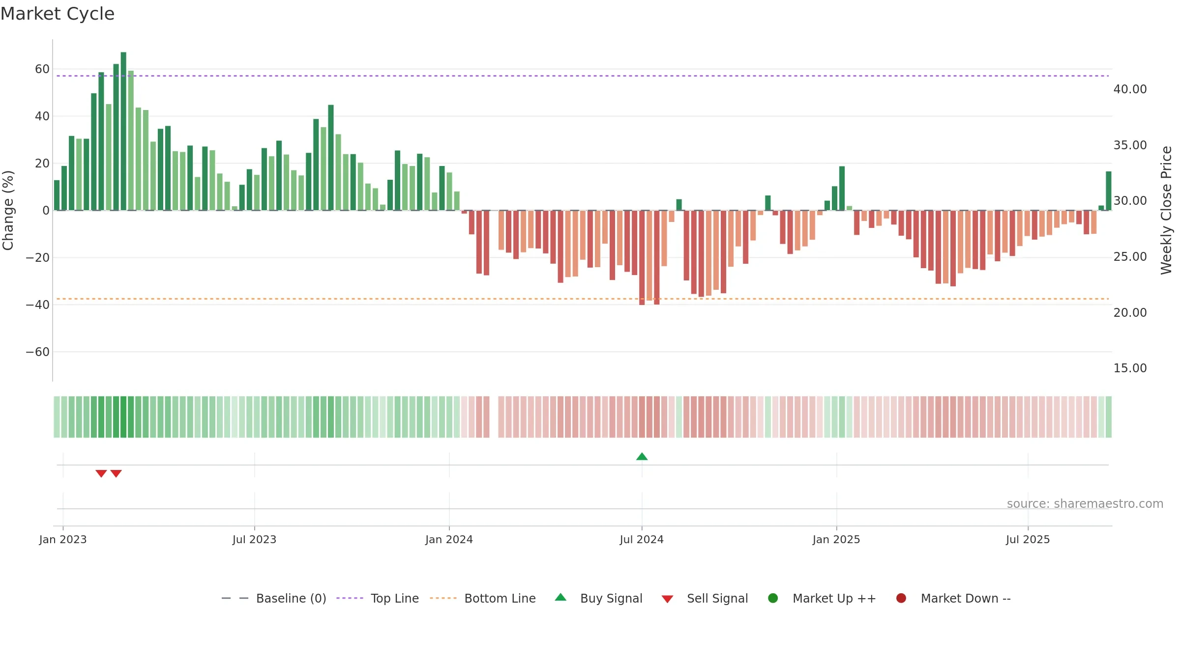
Task: Click the Baseline (0) legend entry
Action: 274,598
